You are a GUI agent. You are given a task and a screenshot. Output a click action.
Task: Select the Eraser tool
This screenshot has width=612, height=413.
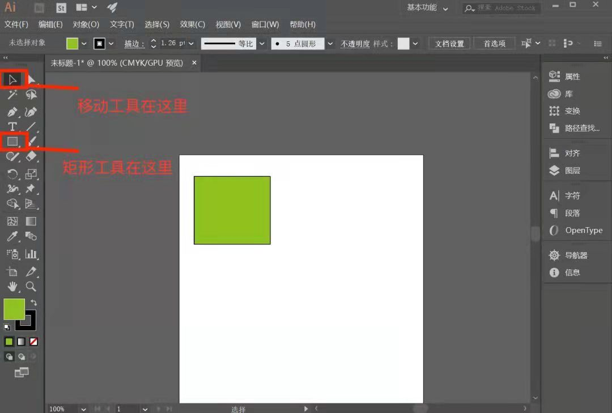click(x=31, y=156)
